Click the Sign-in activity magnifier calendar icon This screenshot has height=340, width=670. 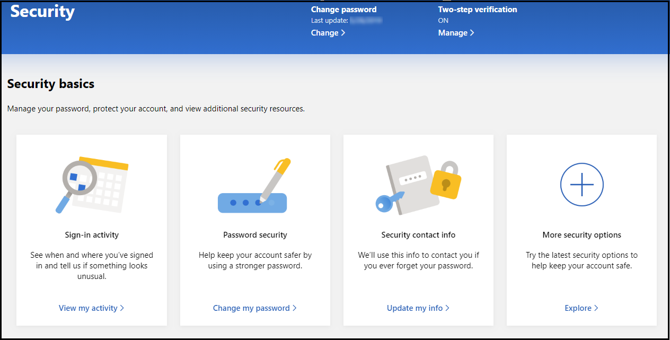coord(92,185)
